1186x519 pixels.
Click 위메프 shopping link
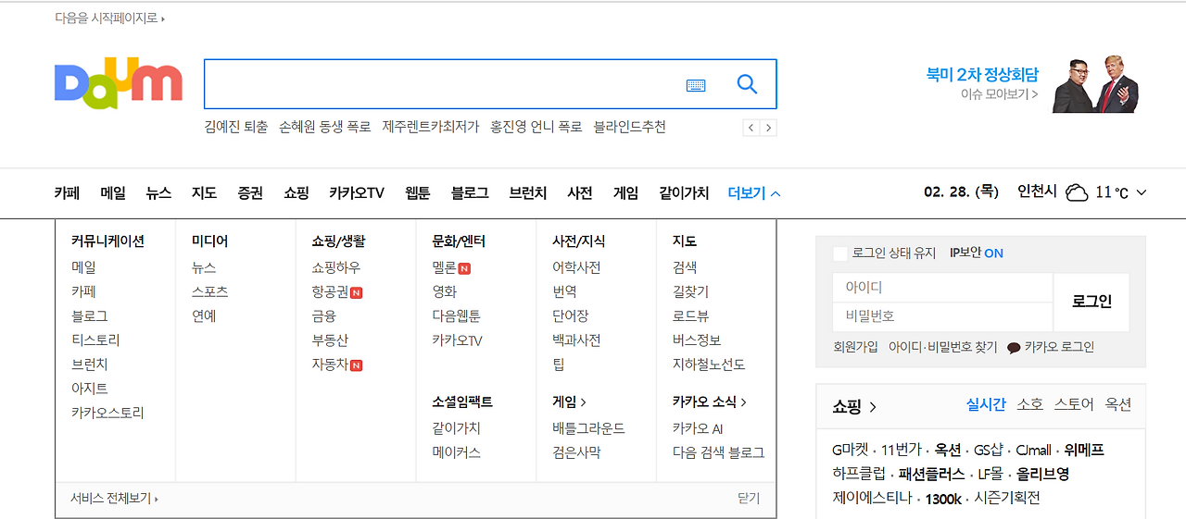pos(1084,450)
